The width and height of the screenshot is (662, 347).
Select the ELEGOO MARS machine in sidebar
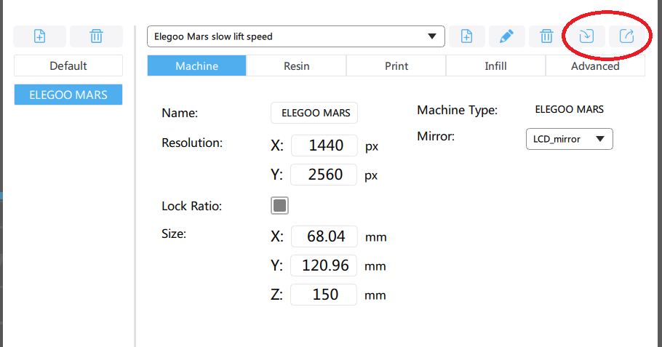68,95
